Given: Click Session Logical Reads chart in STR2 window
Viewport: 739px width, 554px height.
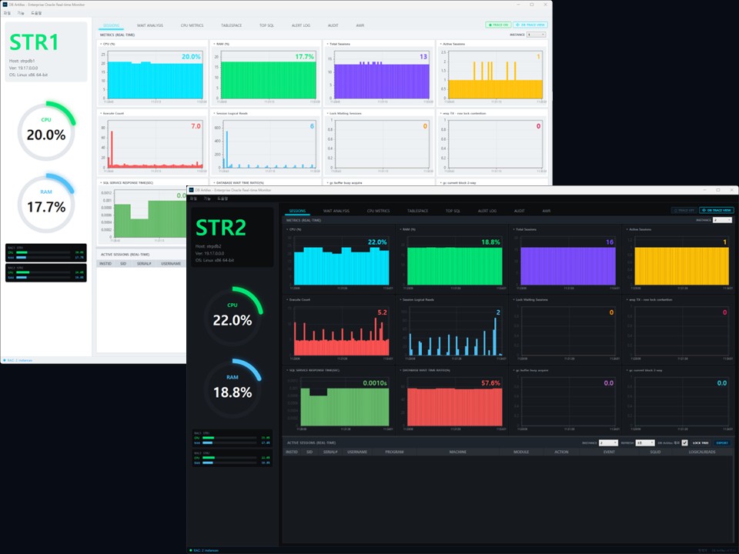Looking at the screenshot, I should click(452, 329).
